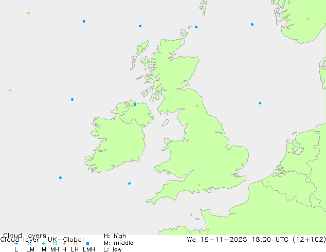The height and width of the screenshot is (252, 326).
Task: Select the blue dot beside the Orkney islands
Action: click(196, 27)
